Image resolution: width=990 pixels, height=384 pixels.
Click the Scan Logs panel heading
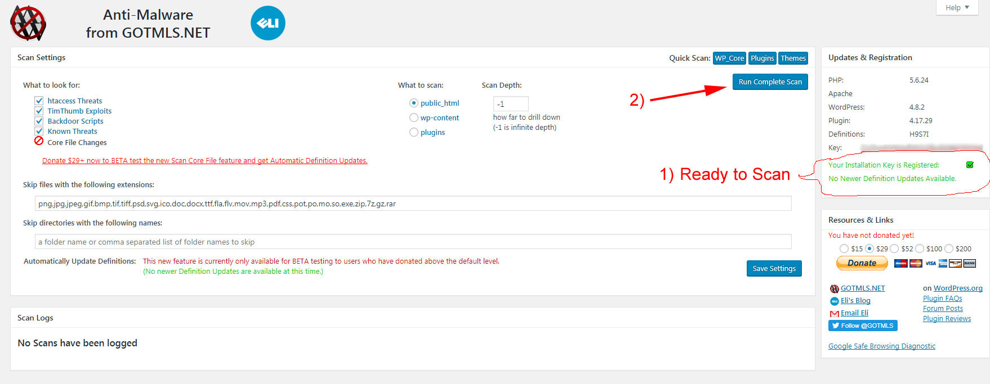[35, 318]
